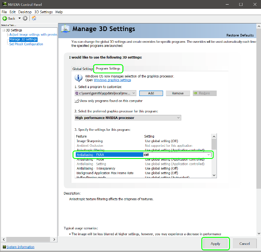The width and height of the screenshot is (261, 252).
Task: Close the NVIDIA Control Panel window
Action: tap(255, 4)
